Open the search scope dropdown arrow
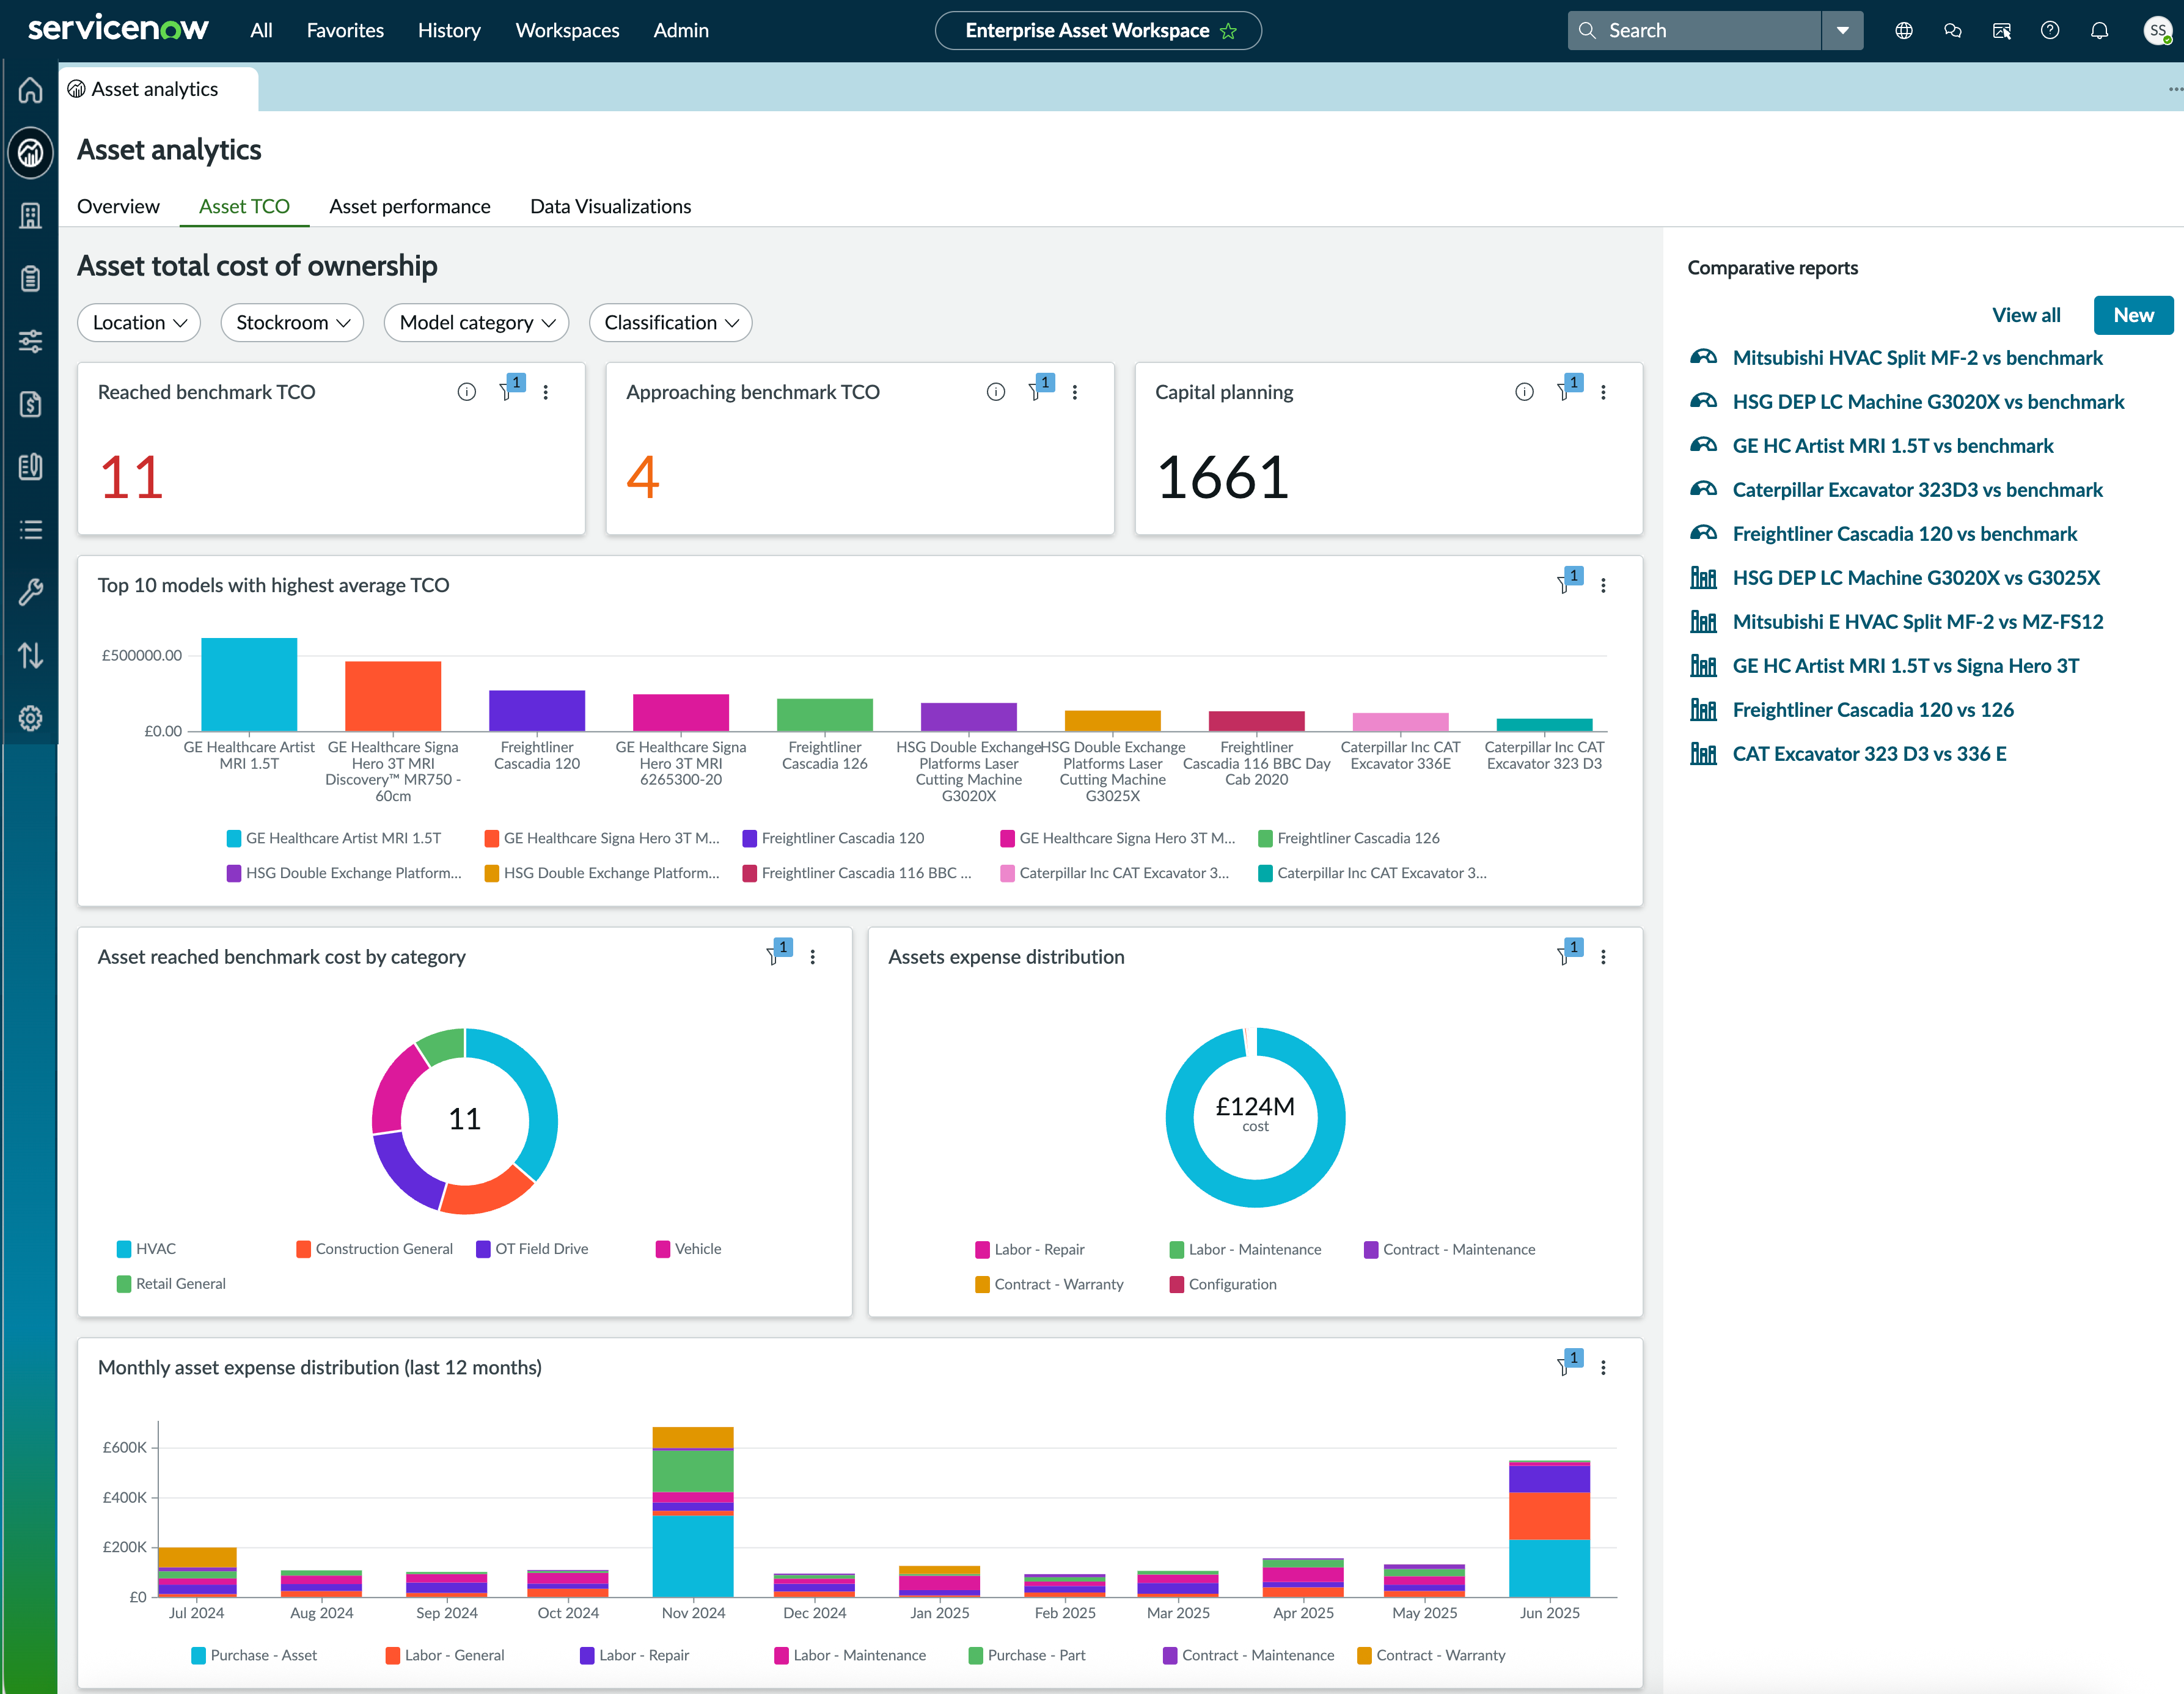 point(1842,31)
